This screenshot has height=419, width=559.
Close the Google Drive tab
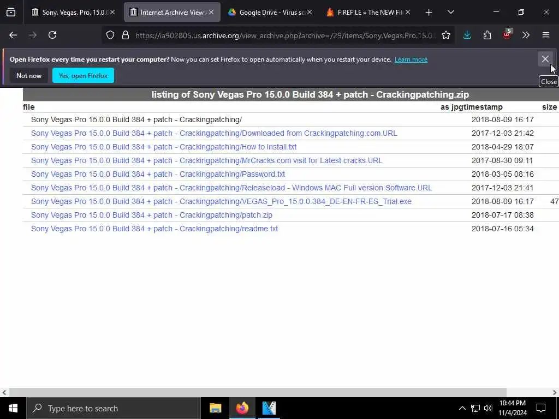click(x=310, y=12)
